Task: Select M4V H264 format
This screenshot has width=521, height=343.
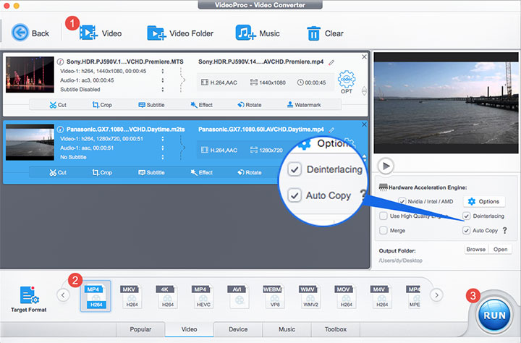Action: click(x=380, y=297)
